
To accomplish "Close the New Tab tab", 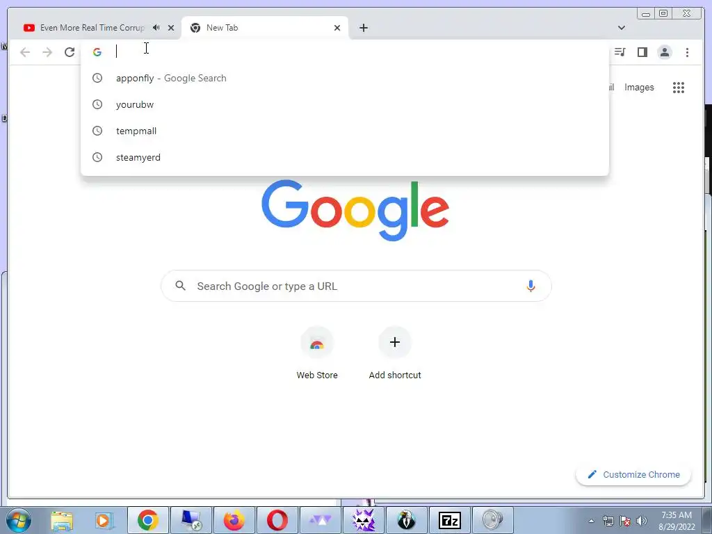I will [x=337, y=28].
